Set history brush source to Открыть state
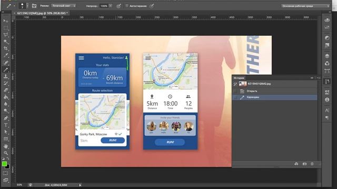Image resolution: width=337 pixels, height=189 pixels. (235, 91)
